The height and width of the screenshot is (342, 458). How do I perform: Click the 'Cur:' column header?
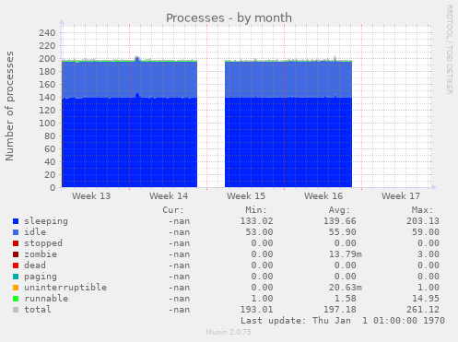(173, 210)
